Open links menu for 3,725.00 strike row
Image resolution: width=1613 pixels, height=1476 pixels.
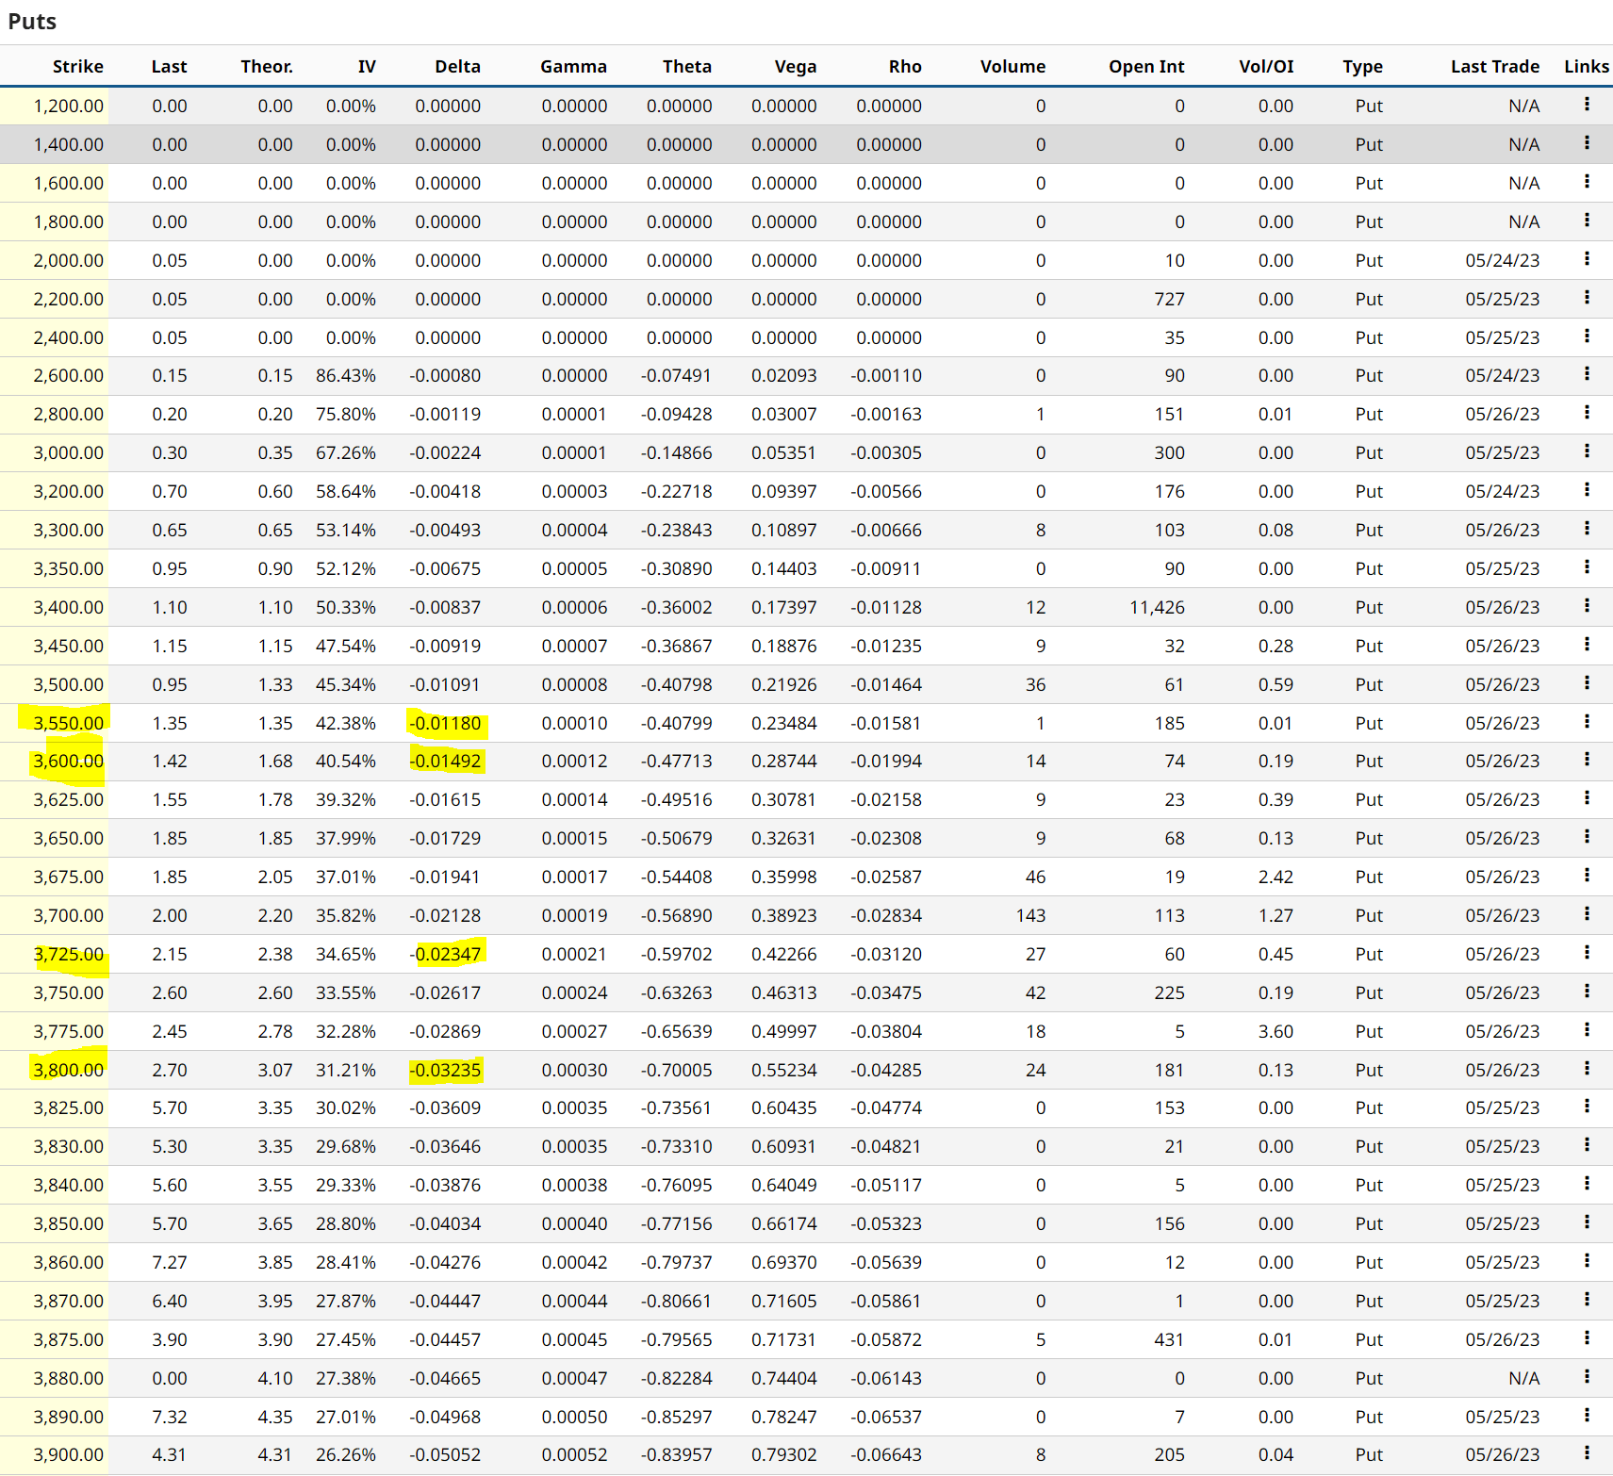(x=1587, y=953)
